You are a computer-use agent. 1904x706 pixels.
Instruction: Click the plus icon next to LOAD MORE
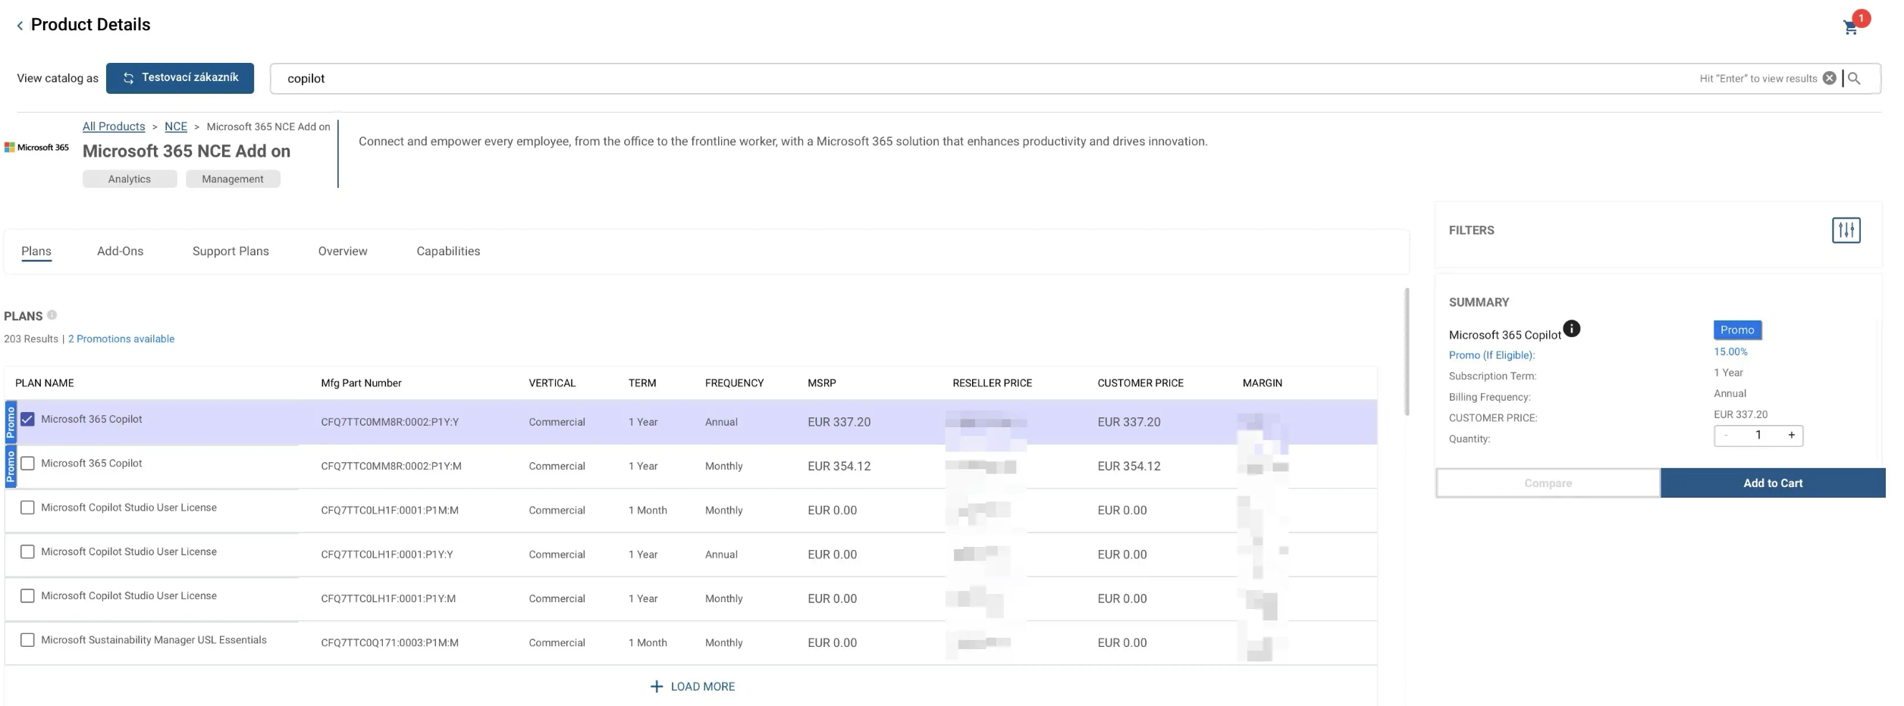click(x=657, y=686)
